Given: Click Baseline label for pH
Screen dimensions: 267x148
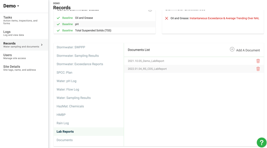Looking at the screenshot, I should [67, 24].
